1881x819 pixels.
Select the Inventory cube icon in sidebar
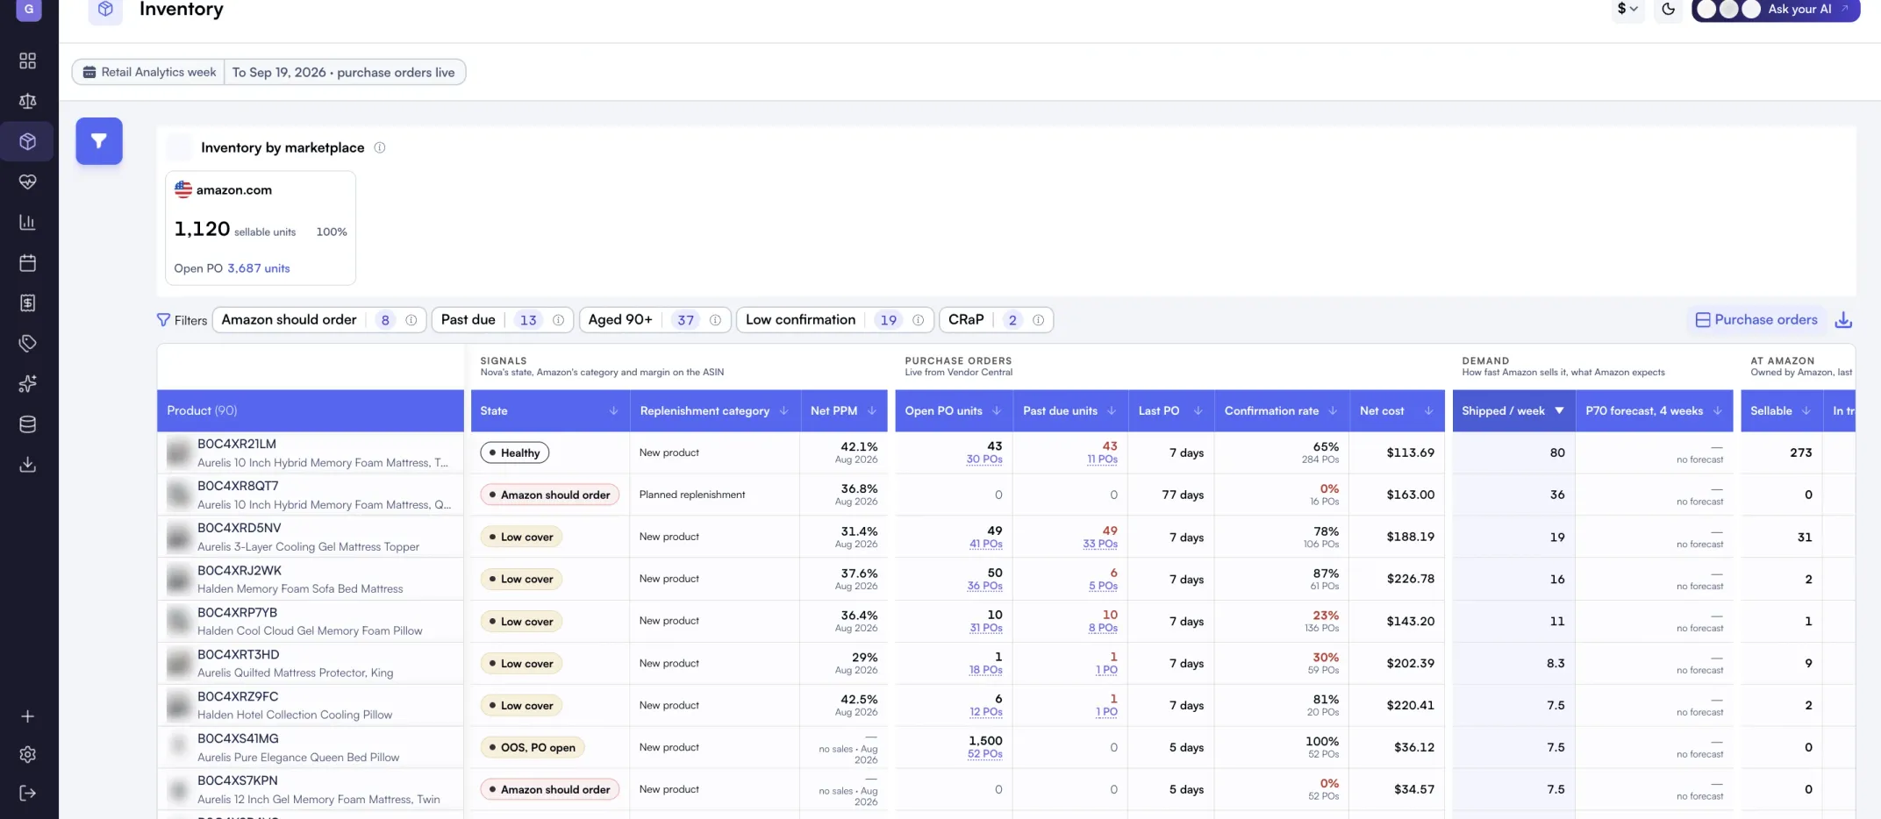[27, 141]
